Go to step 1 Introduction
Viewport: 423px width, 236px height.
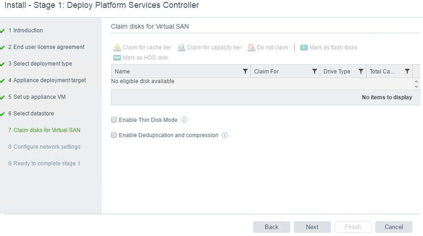[x=25, y=30]
